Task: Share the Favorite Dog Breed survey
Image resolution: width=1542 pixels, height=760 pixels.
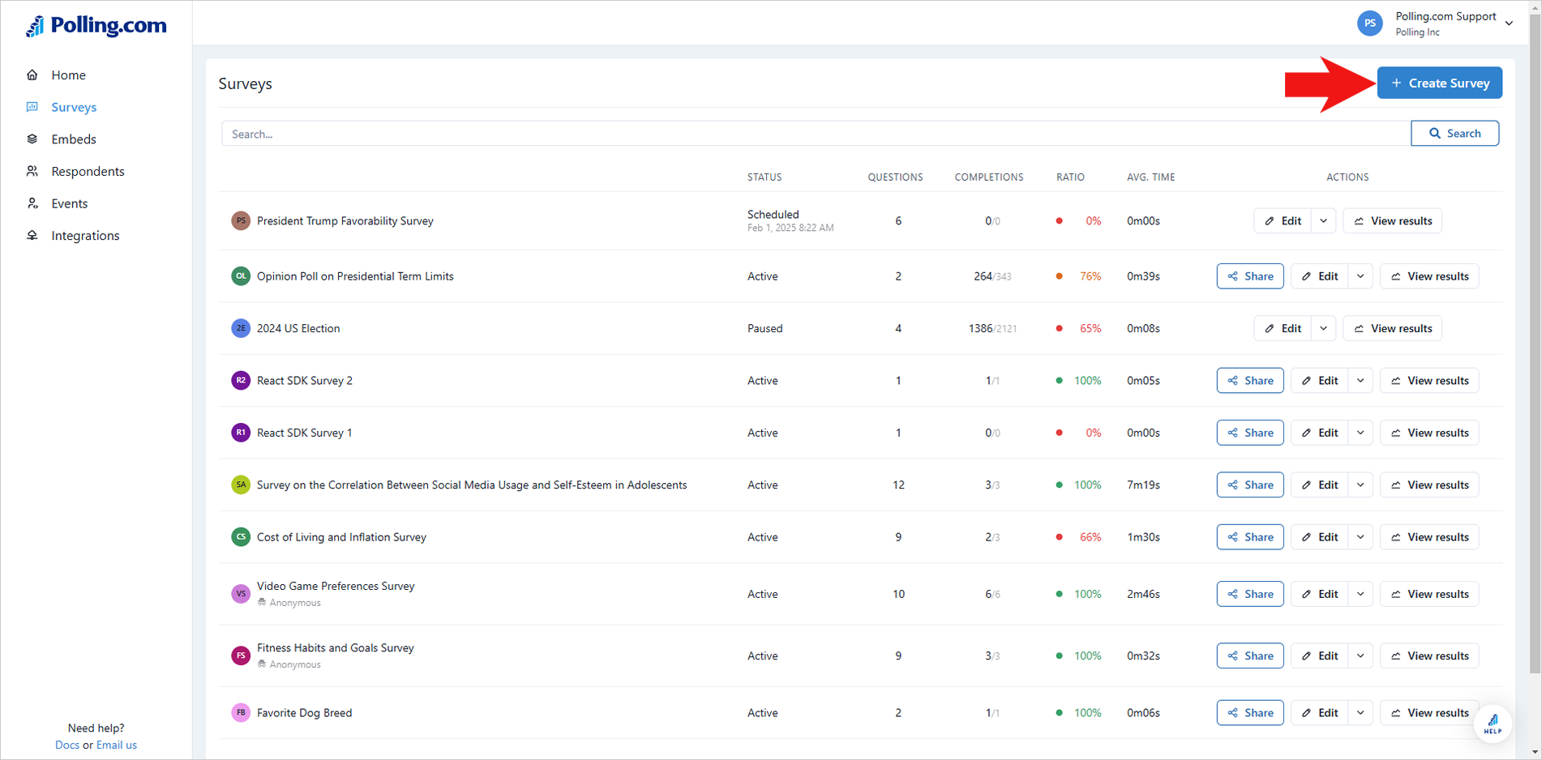Action: click(x=1249, y=713)
